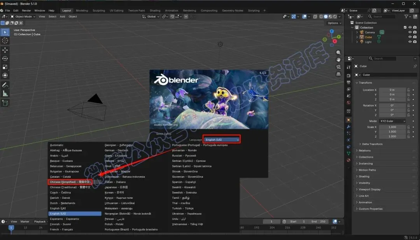Click the outliner search field
Screen dimensions: 420x240
[381, 17]
